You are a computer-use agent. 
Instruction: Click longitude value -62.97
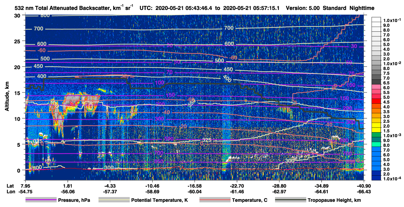click(x=279, y=192)
